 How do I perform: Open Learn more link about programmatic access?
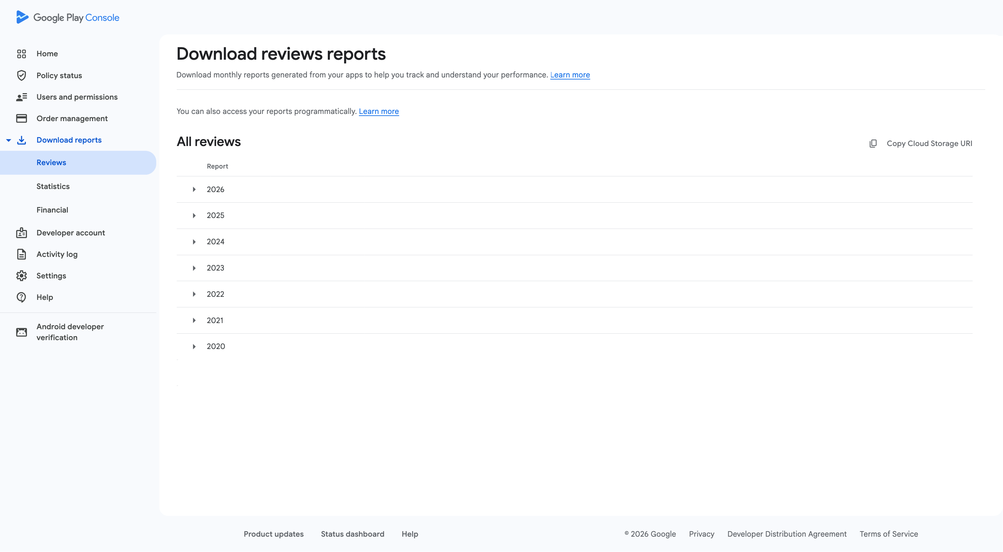(378, 111)
